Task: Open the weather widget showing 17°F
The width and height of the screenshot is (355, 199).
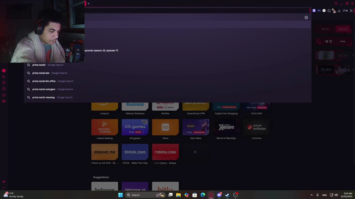Action: (13, 195)
